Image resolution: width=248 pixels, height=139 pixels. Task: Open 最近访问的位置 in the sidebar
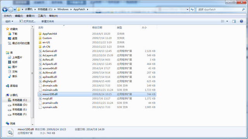coord(19,43)
